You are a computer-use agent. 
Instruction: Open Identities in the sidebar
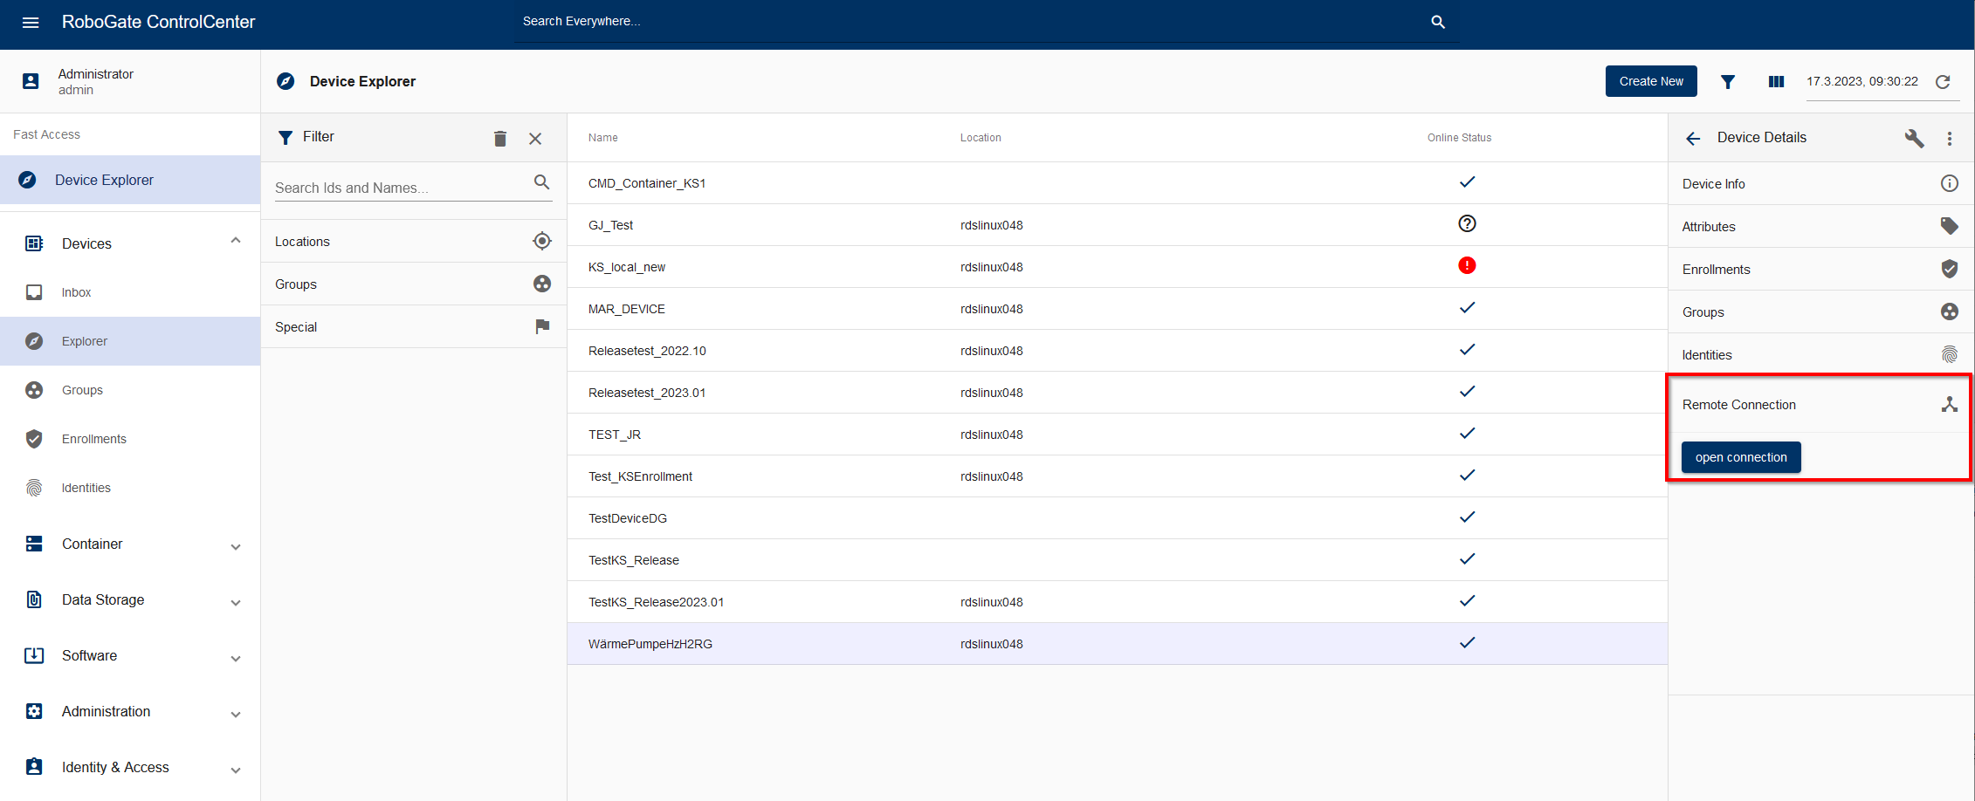point(130,488)
